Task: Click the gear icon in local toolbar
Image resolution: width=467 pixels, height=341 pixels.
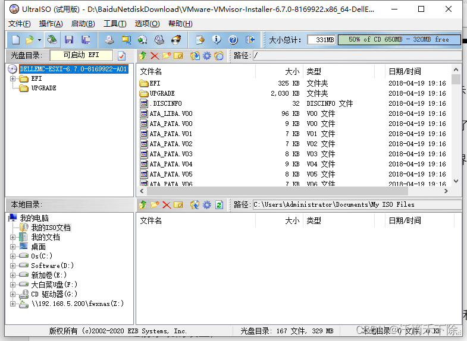Action: [206, 205]
